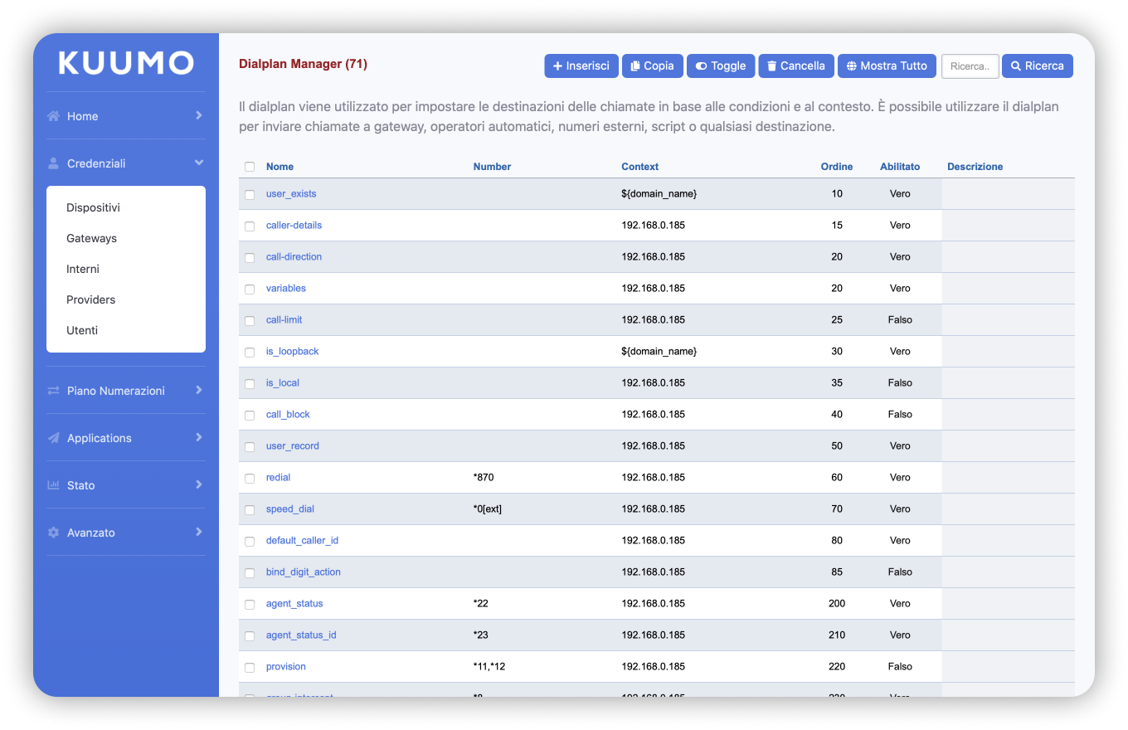Go to Dispositivi in the sidebar submenu
This screenshot has height=730, width=1128.
pyautogui.click(x=93, y=208)
